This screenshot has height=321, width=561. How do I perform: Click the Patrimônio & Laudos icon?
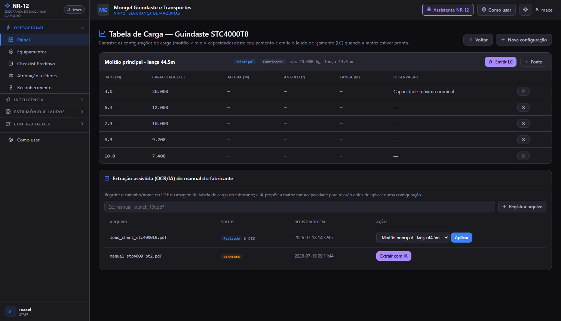tap(8, 112)
